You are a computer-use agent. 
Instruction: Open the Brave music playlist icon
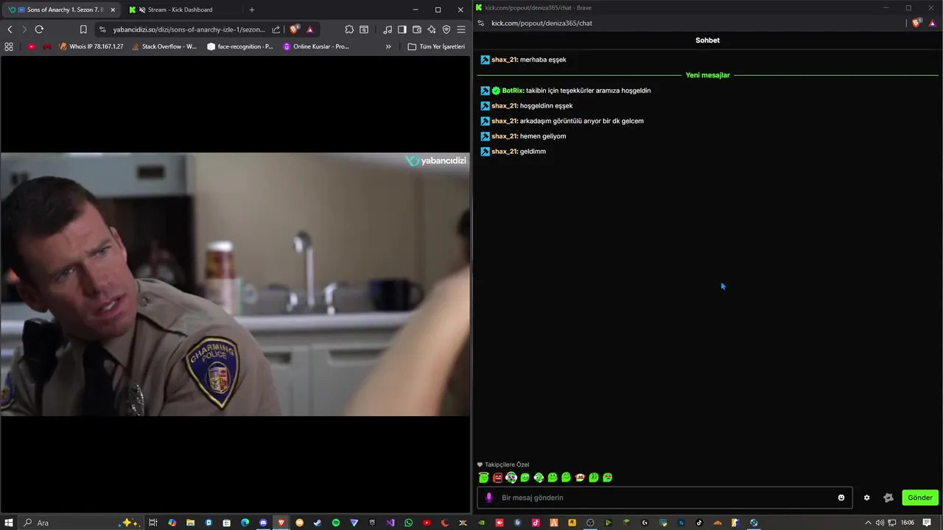388,29
